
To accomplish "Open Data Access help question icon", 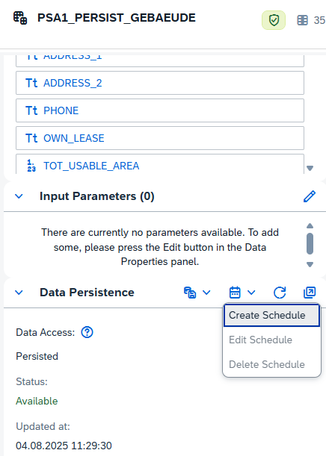I will [87, 332].
